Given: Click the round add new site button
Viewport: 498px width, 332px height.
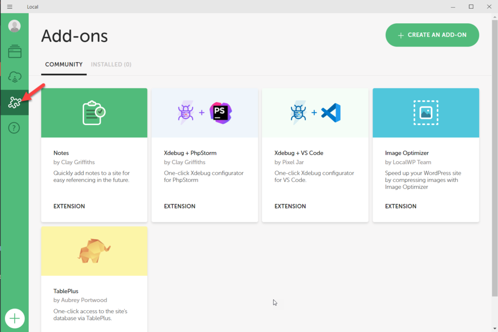Looking at the screenshot, I should [15, 318].
